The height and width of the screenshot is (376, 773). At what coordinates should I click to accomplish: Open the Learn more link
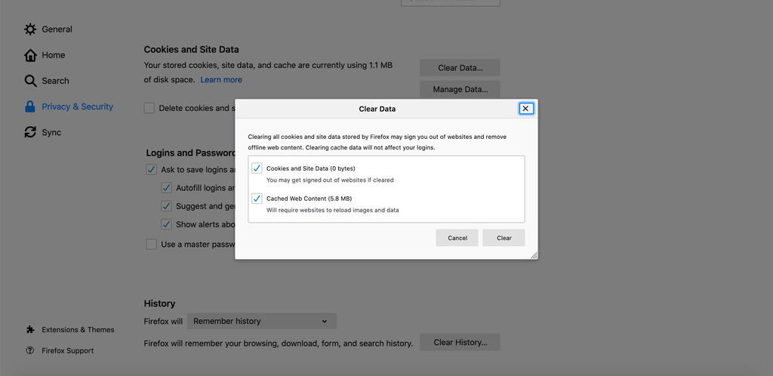click(x=221, y=79)
